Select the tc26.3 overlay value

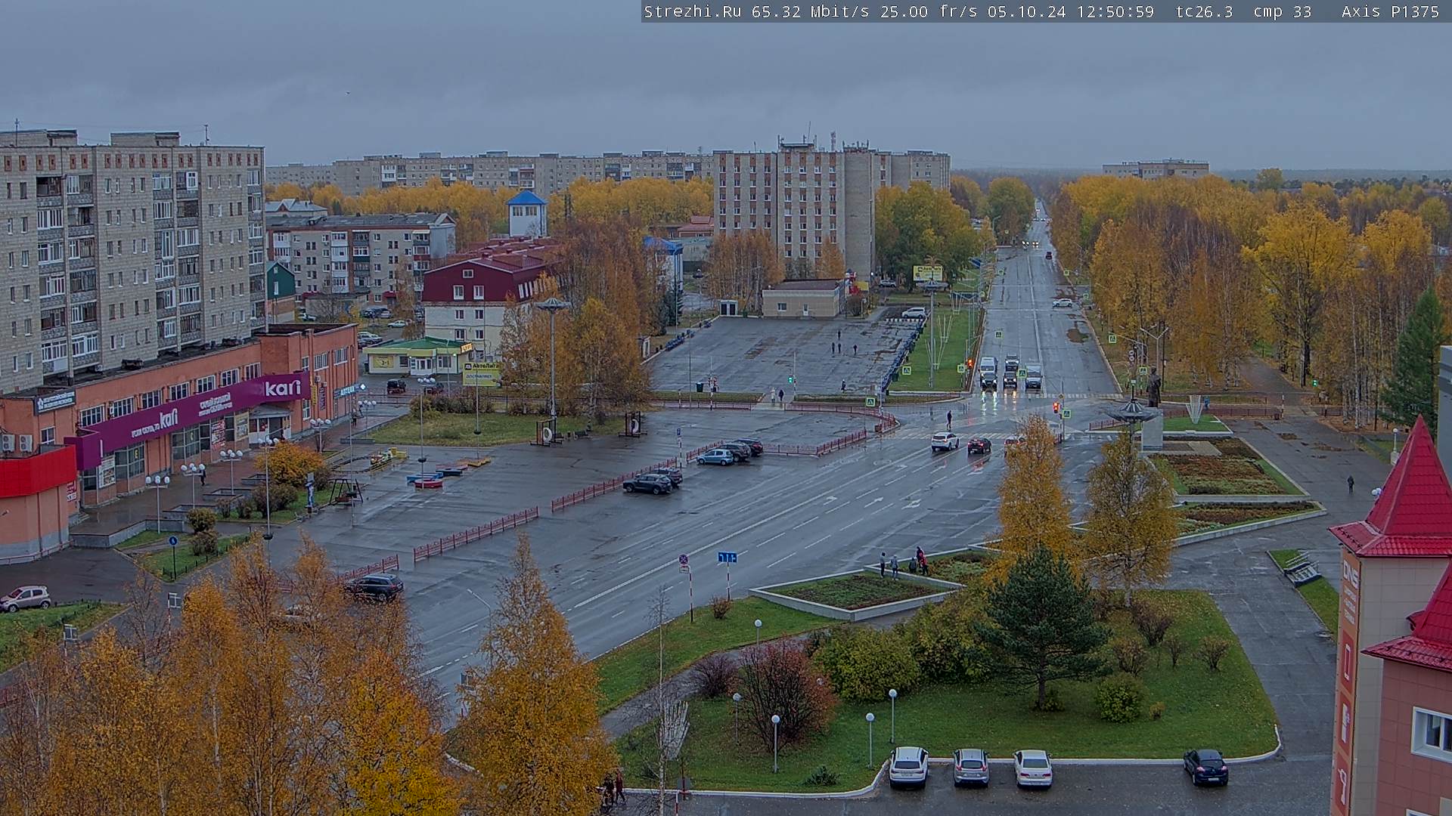click(1204, 11)
